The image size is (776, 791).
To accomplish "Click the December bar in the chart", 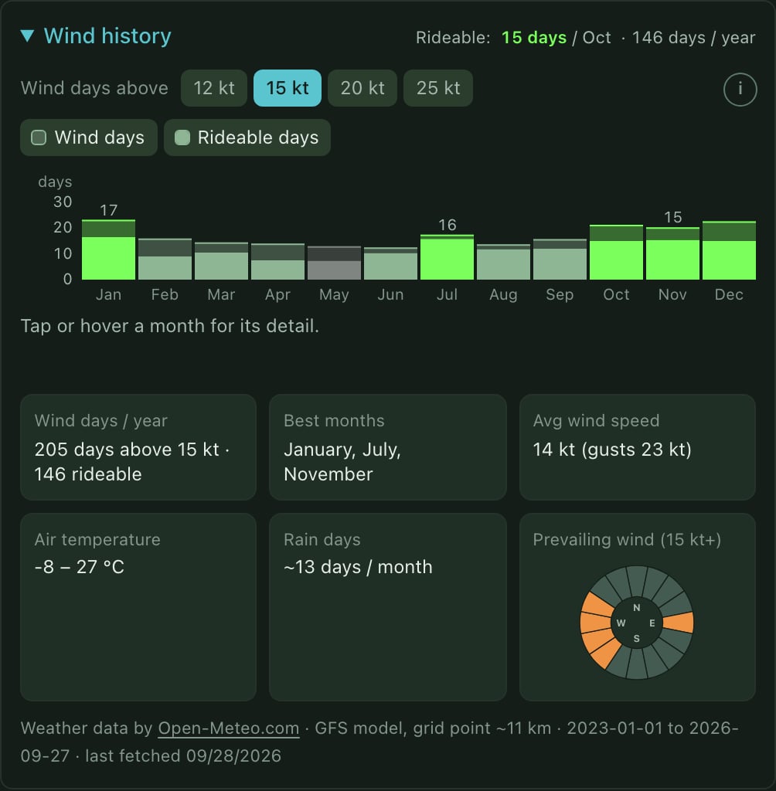I will pos(729,250).
